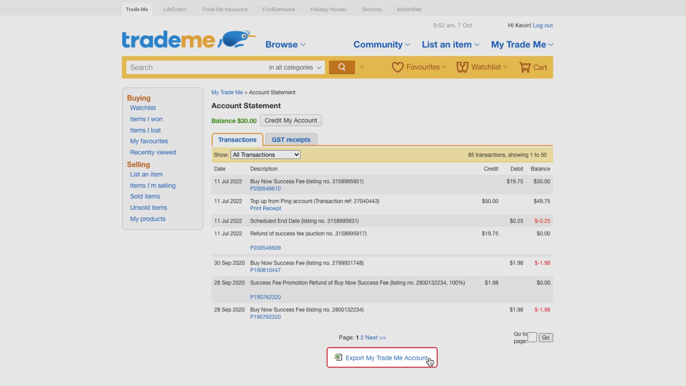
Task: Select the Transactions tab
Action: pos(237,140)
